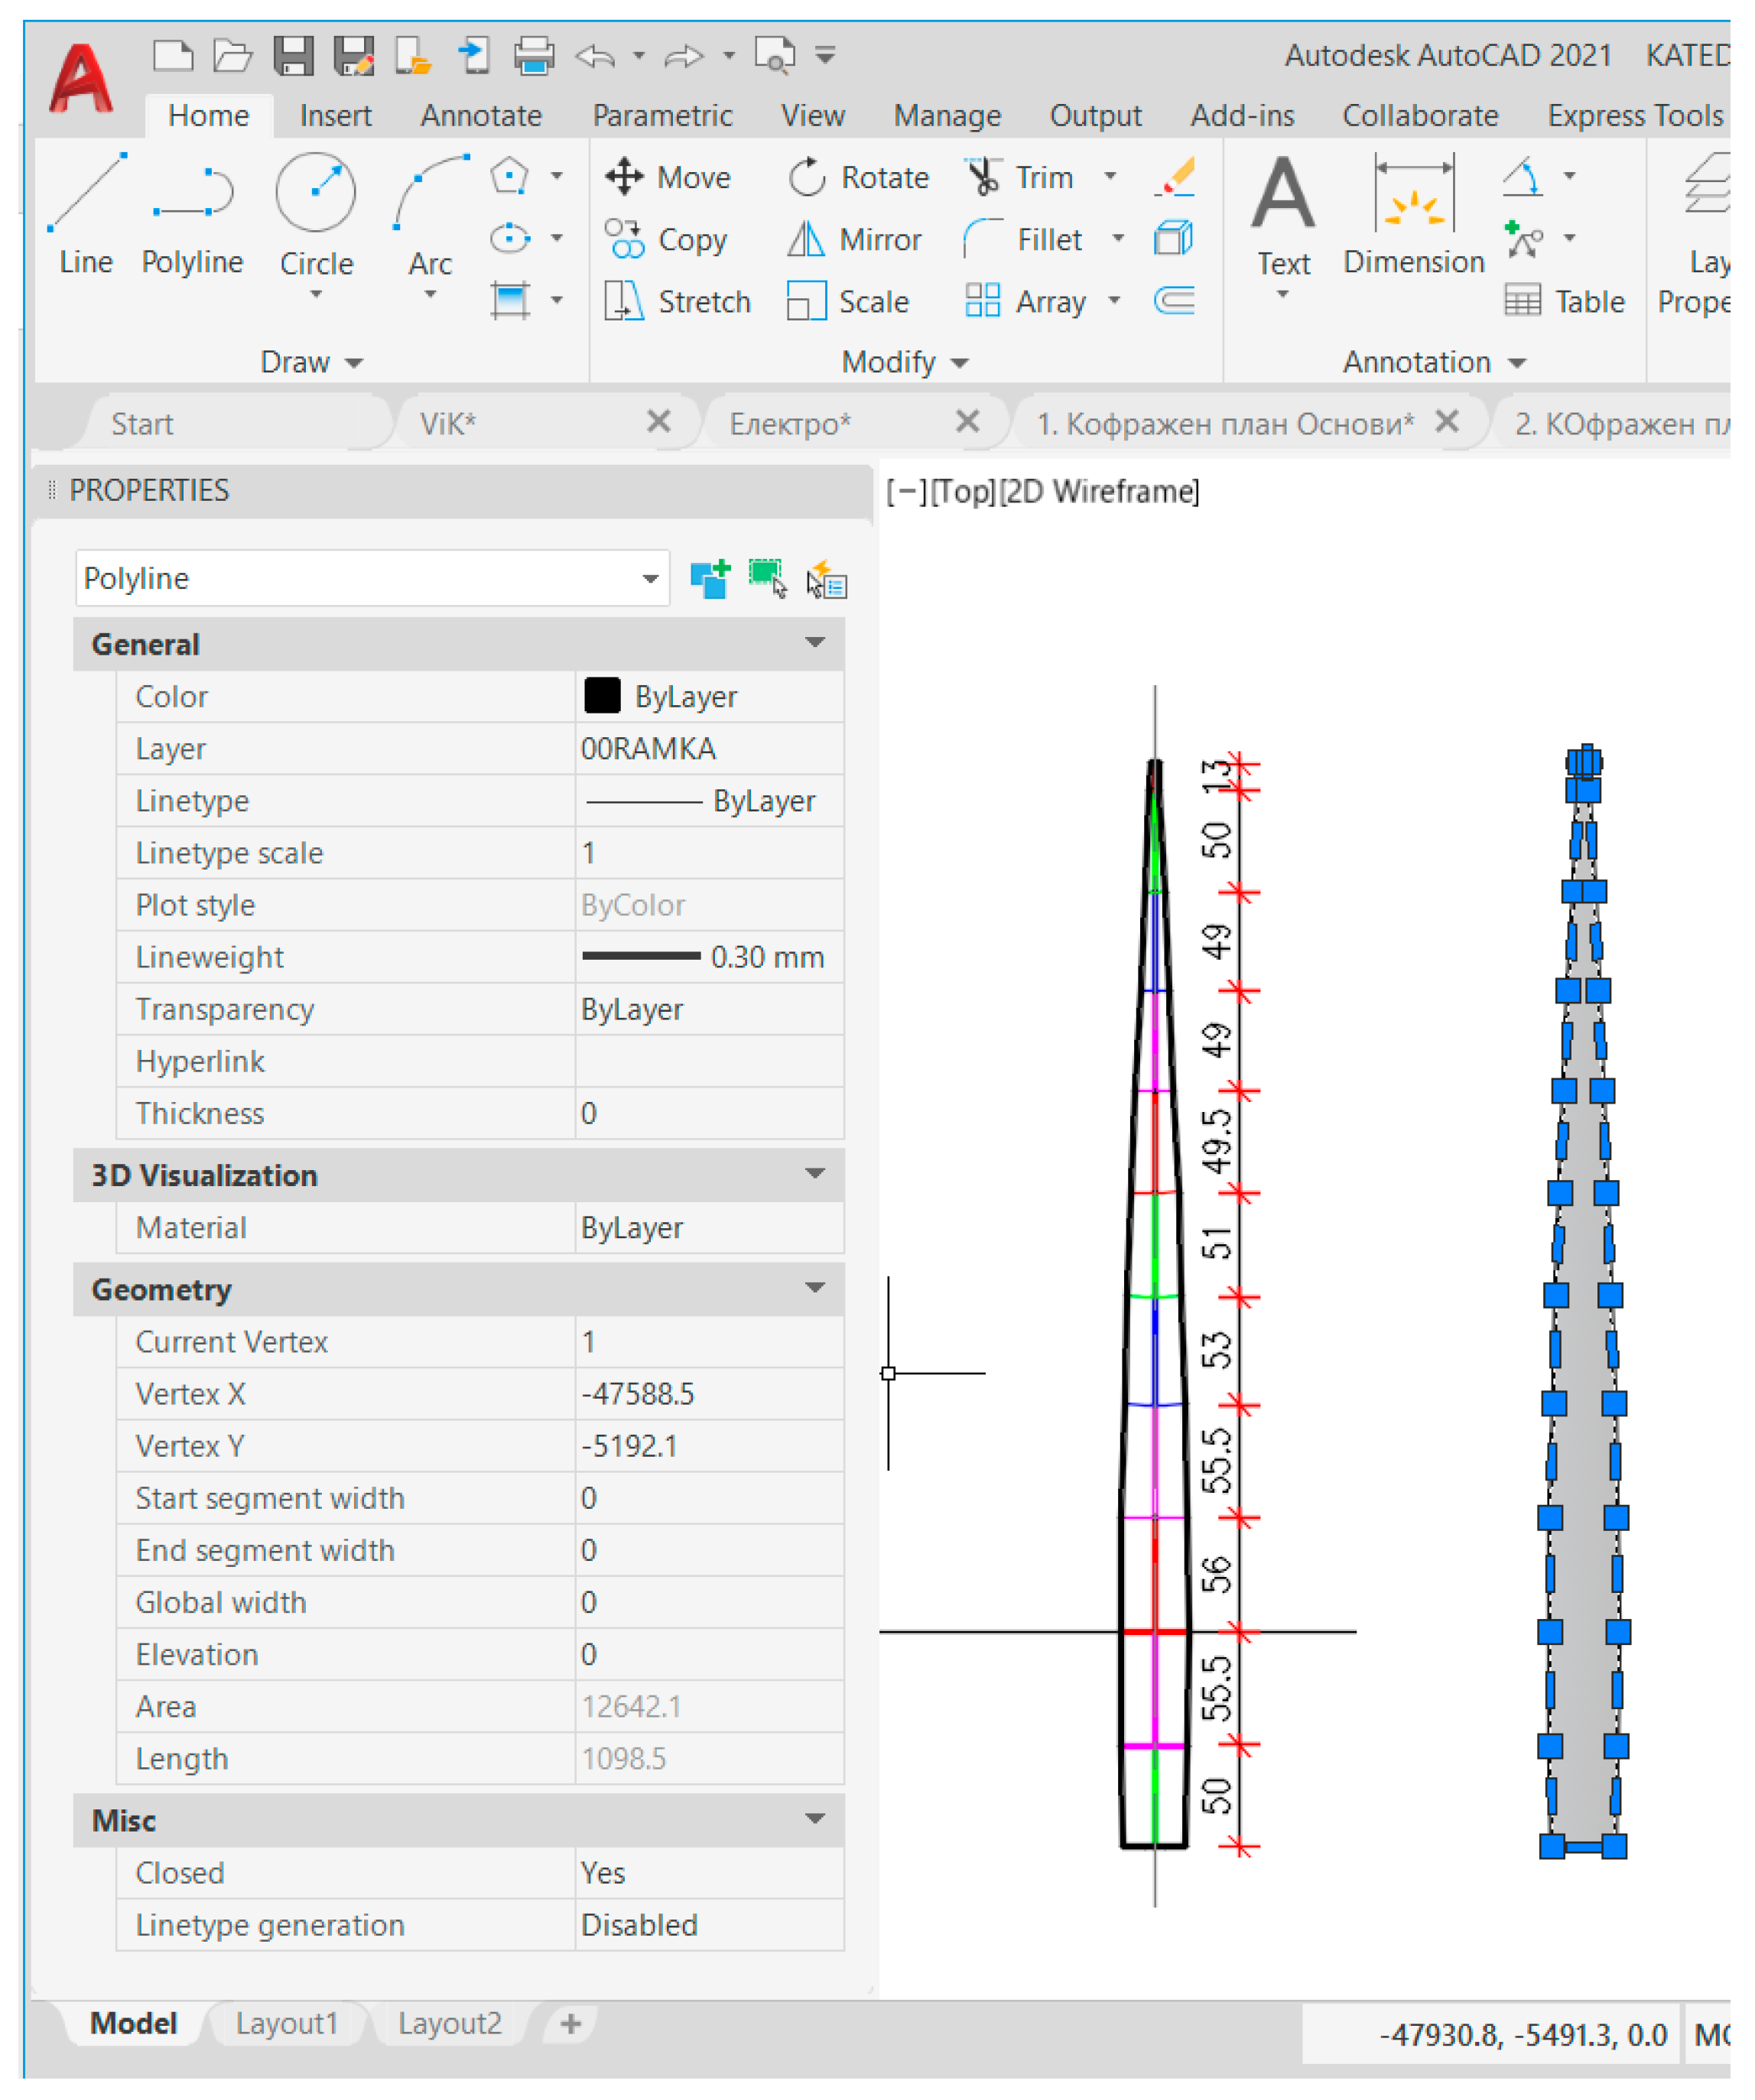The image size is (1755, 2100).
Task: Open the Polyline object type dropdown
Action: pos(650,579)
